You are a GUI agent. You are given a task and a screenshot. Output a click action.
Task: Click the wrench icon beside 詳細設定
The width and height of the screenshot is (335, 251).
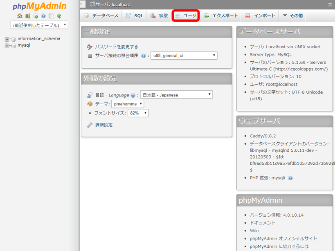click(x=90, y=125)
